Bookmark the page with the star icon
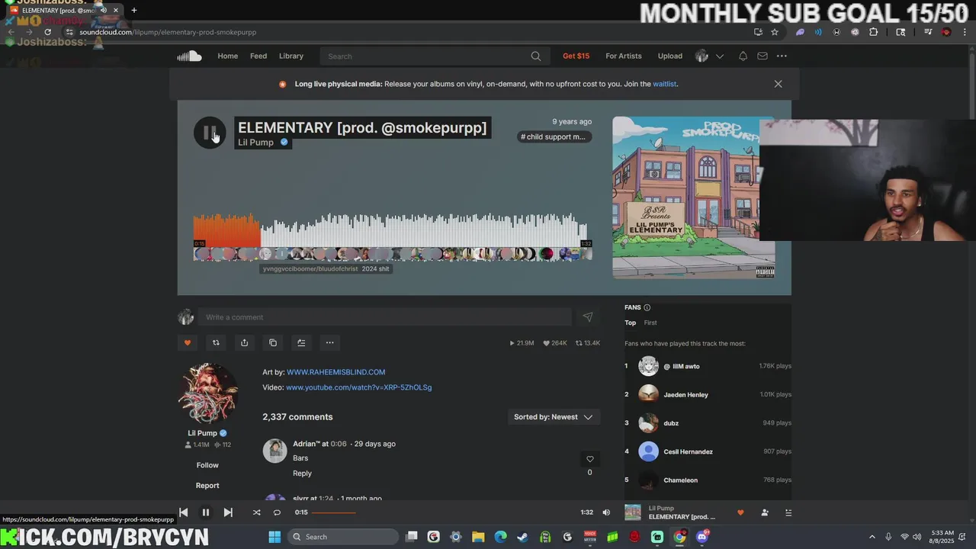The height and width of the screenshot is (549, 976). (775, 32)
